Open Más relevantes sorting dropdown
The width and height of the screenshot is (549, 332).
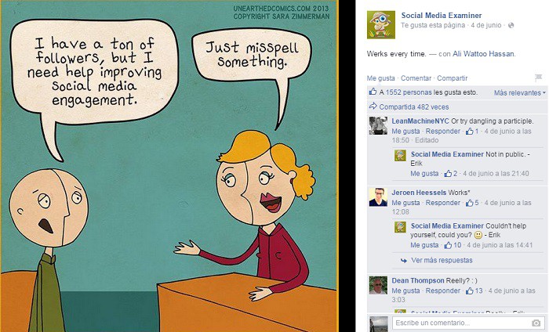(520, 93)
